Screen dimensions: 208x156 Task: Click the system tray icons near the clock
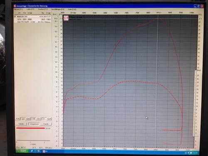point(188,153)
